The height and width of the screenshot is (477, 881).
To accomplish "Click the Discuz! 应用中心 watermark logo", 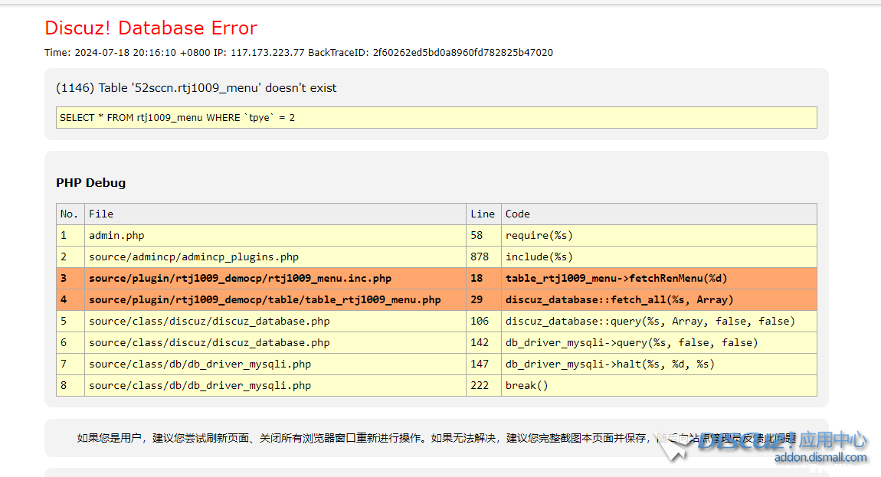I will [781, 440].
